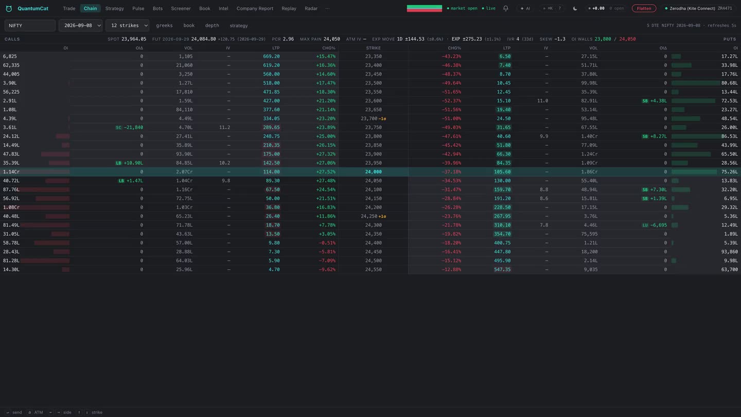The image size is (741, 417).
Task: Click the red-green market breadth bar
Action: 425,8
